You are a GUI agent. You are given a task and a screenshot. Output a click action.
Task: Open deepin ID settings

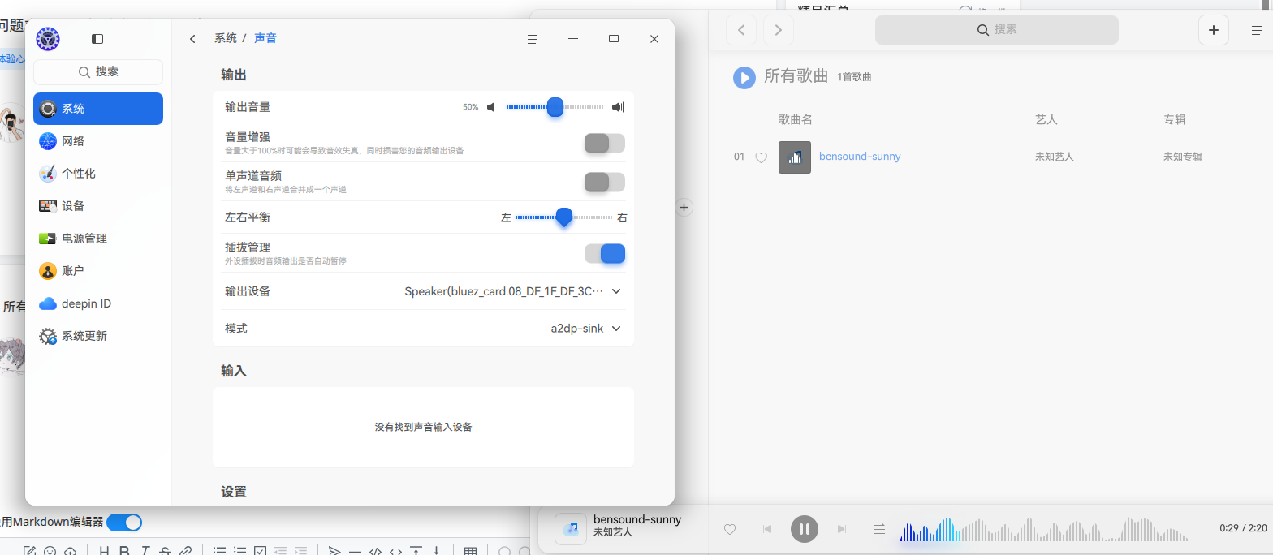coord(98,303)
